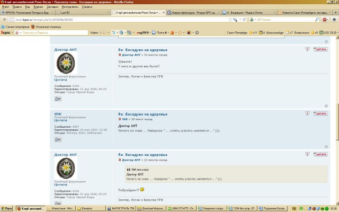
Task: Open the Правка menu
Action: coord(17,7)
